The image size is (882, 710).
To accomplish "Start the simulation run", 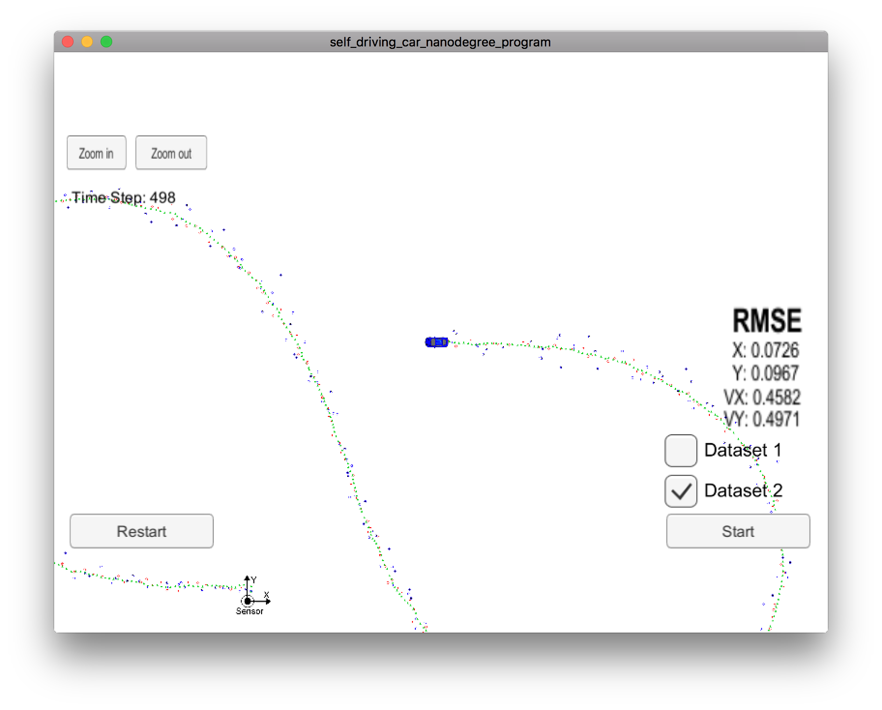I will pos(738,531).
